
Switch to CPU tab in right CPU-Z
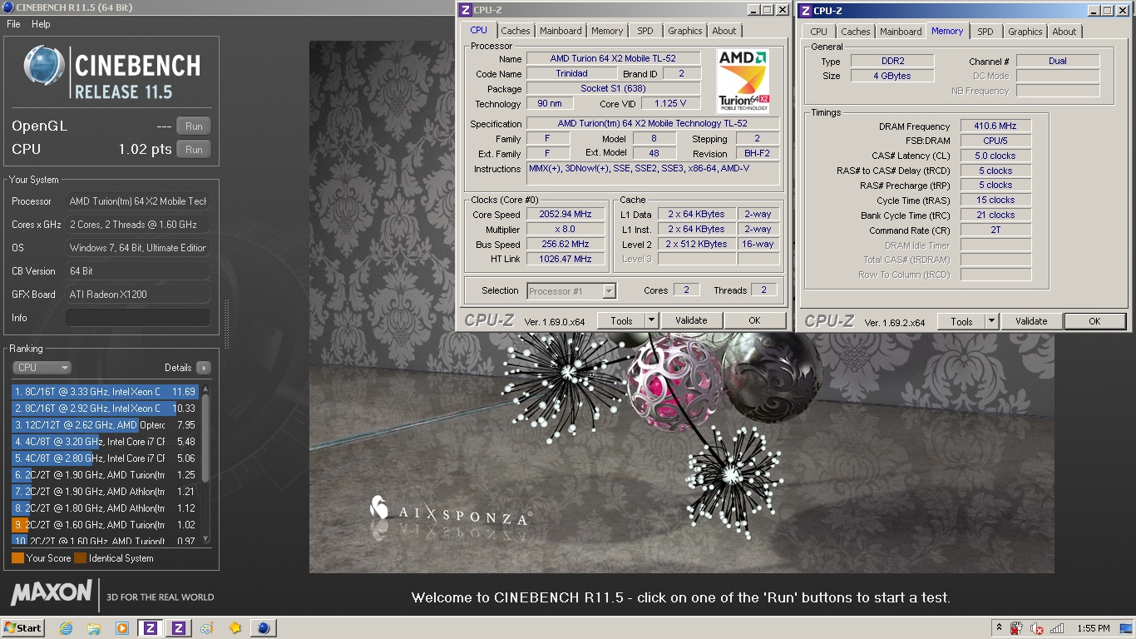point(819,32)
